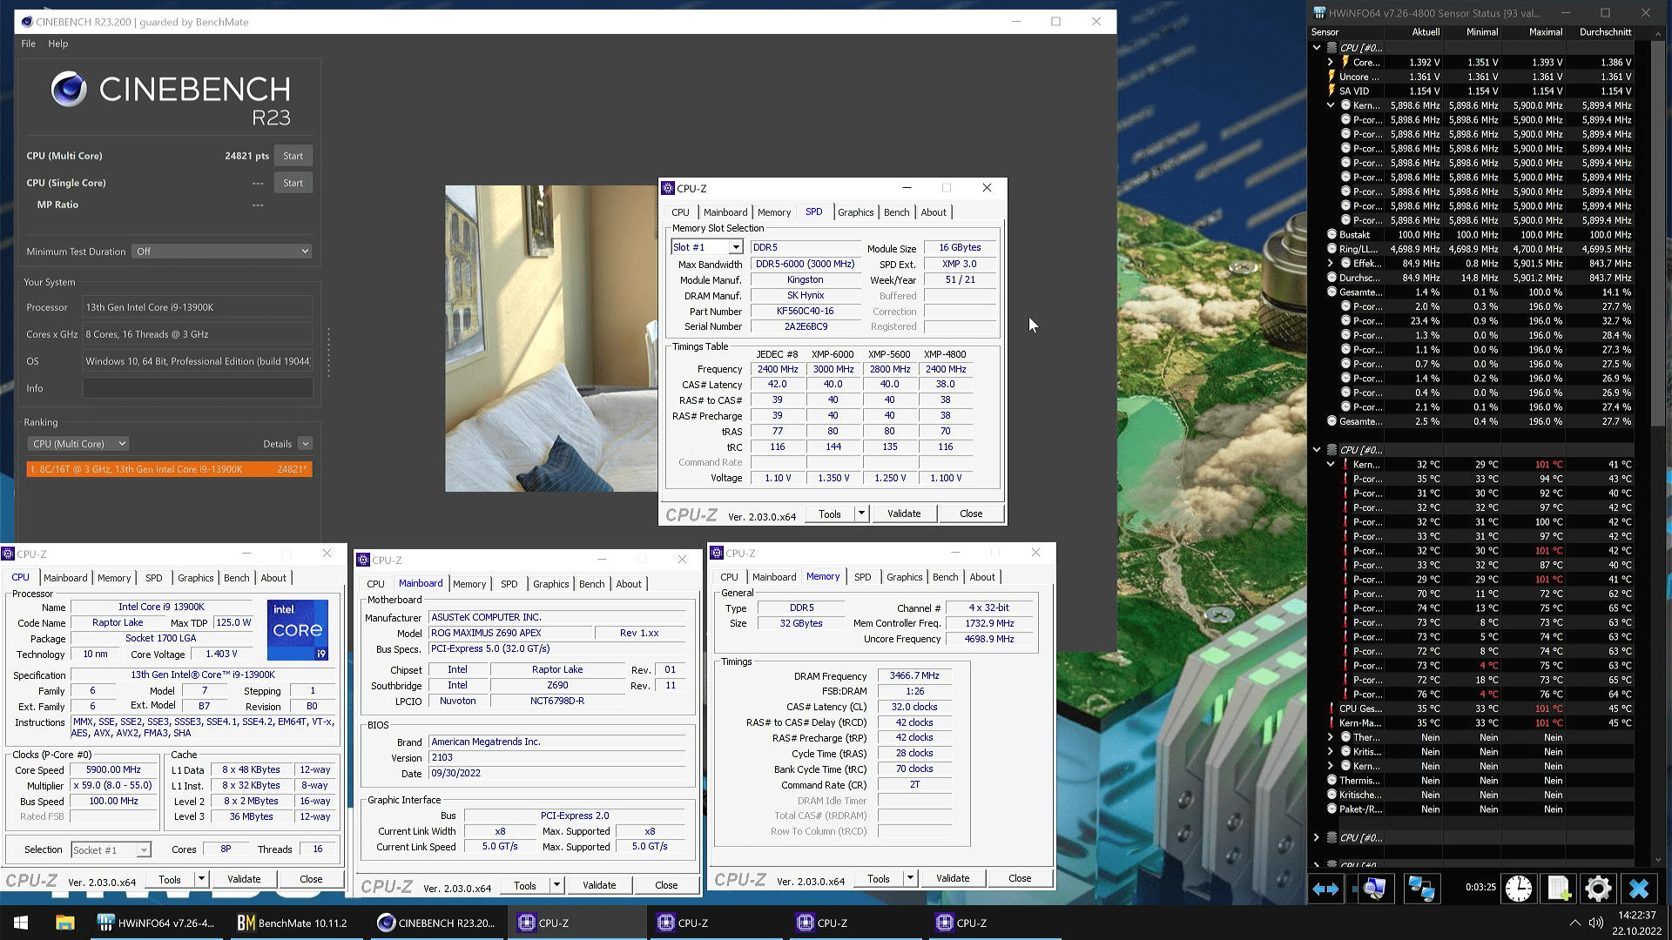Image resolution: width=1672 pixels, height=940 pixels.
Task: Open Windows Start menu
Action: (x=21, y=923)
